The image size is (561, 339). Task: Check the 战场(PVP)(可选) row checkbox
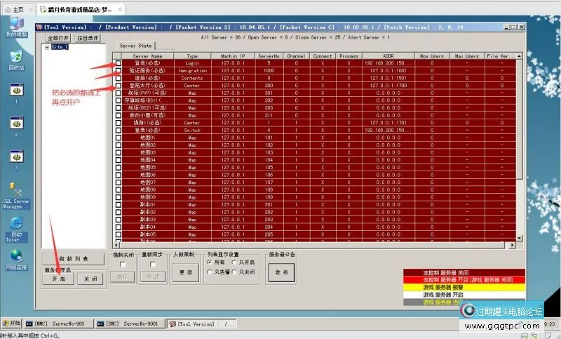coord(118,93)
